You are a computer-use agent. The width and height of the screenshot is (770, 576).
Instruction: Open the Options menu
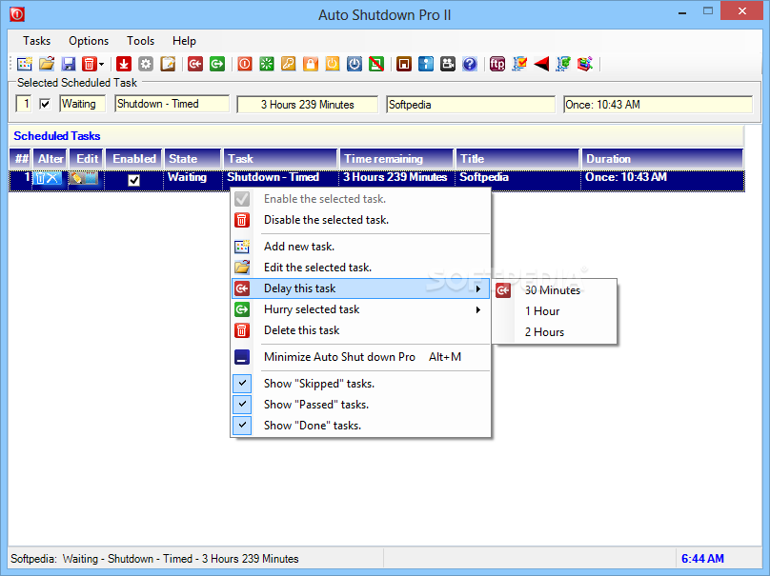pos(89,41)
